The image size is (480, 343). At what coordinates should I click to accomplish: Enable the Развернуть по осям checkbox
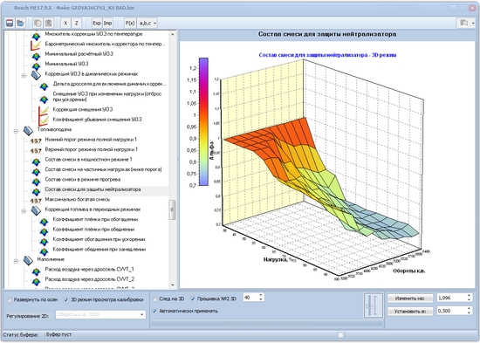tap(10, 300)
